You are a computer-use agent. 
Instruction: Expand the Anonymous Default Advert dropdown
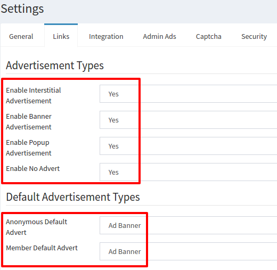[188, 225]
